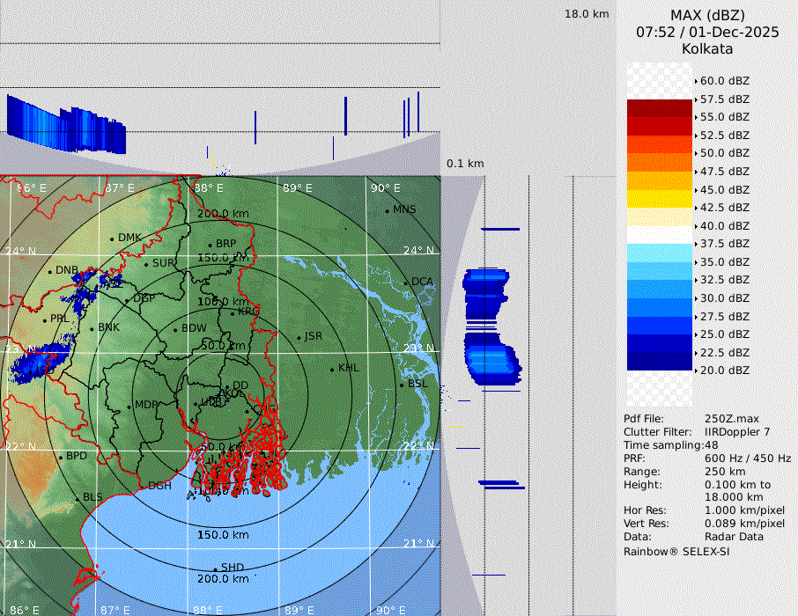Pick the darkest blue 20.0–22.5 dBZ swatch
Viewport: 798px width, 616px height.
coord(660,362)
